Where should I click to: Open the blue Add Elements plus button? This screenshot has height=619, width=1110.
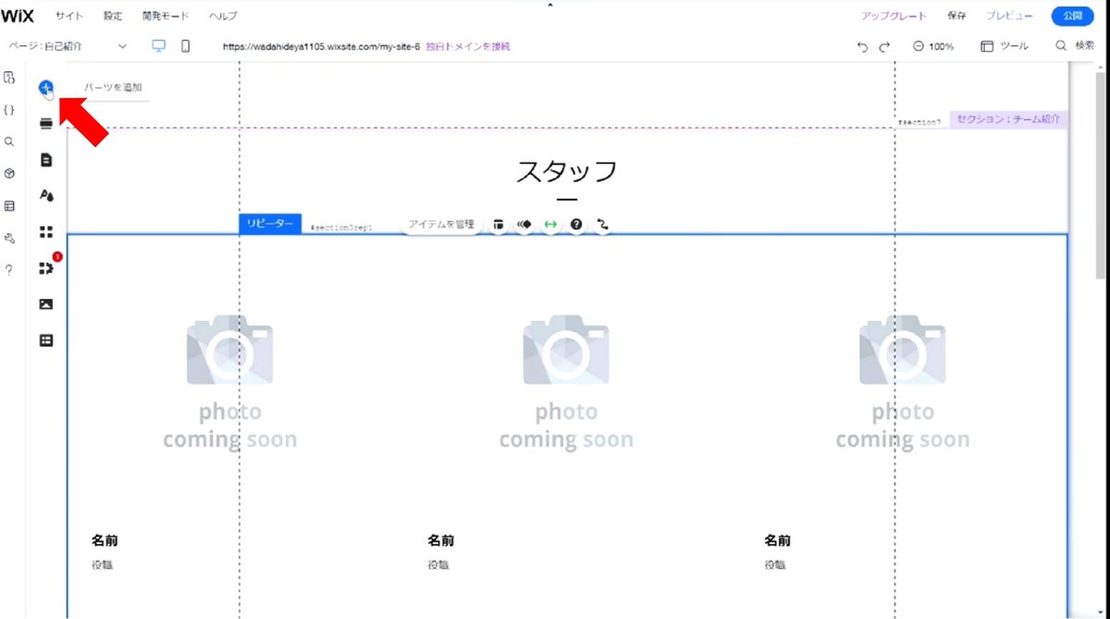(x=45, y=88)
